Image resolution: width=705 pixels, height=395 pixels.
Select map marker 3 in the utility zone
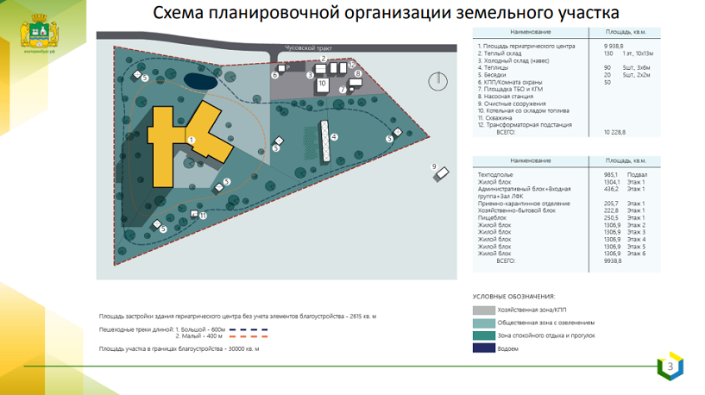point(310,75)
